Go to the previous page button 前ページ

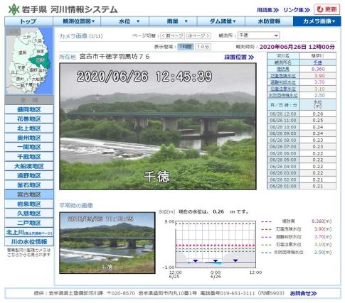(x=173, y=35)
